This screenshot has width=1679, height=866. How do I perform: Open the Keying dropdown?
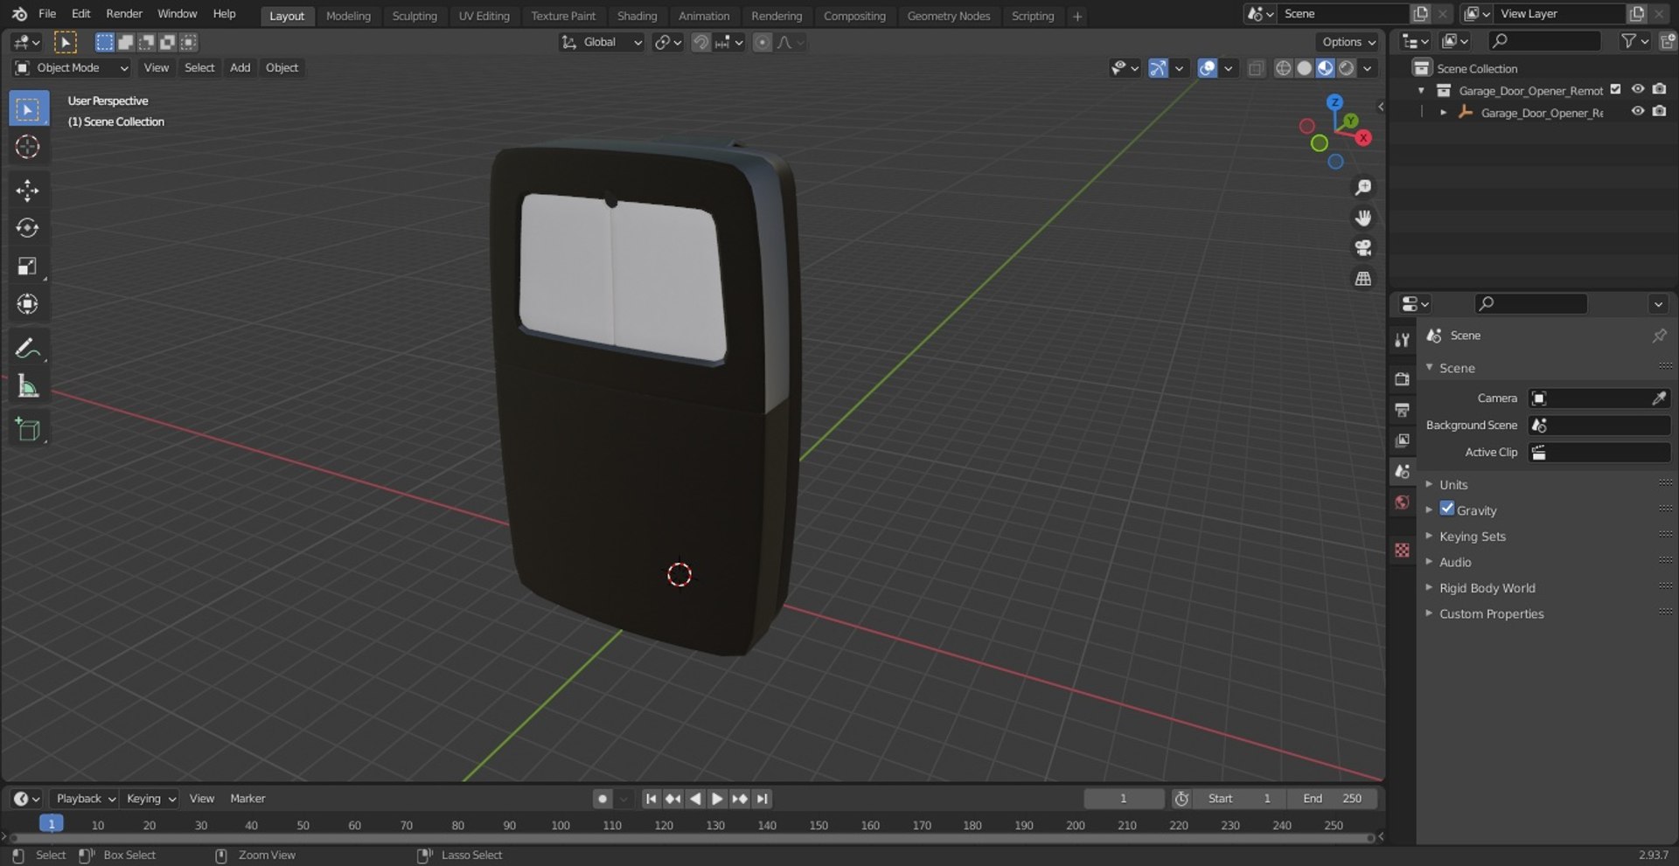tap(150, 798)
